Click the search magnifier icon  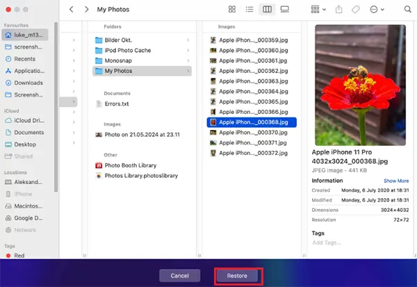[x=407, y=9]
